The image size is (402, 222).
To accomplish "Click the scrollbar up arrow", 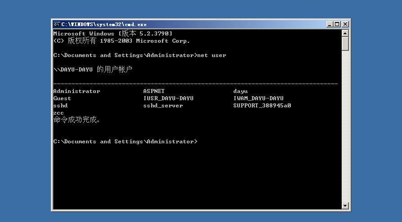I will click(345, 33).
